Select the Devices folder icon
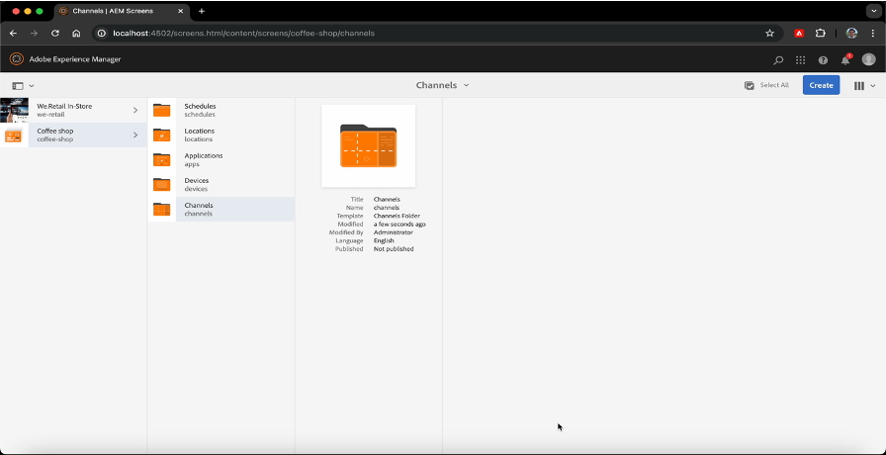Viewport: 886px width, 455px height. coord(162,184)
